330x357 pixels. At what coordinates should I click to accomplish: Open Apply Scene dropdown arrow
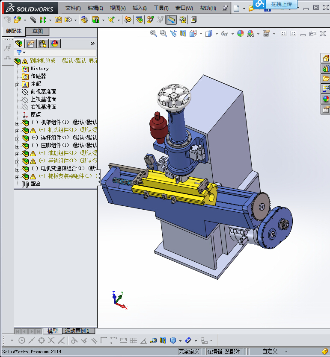pyautogui.click(x=258, y=34)
